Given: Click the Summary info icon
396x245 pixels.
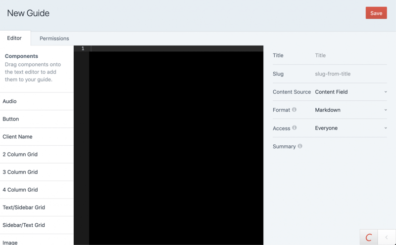Looking at the screenshot, I should tap(300, 146).
